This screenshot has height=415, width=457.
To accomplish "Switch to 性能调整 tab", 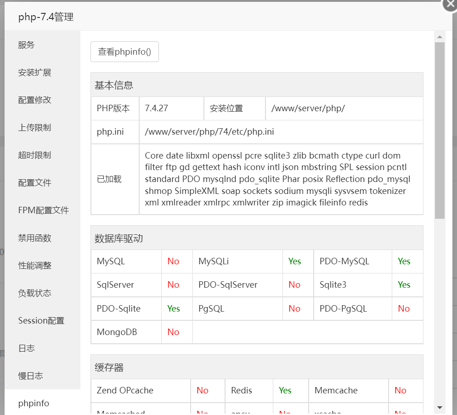I will click(x=43, y=265).
